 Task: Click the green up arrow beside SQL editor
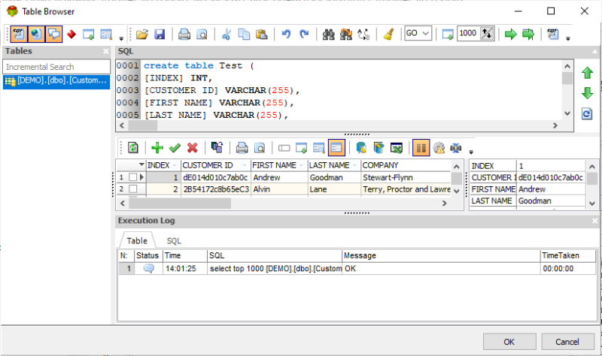(x=587, y=73)
